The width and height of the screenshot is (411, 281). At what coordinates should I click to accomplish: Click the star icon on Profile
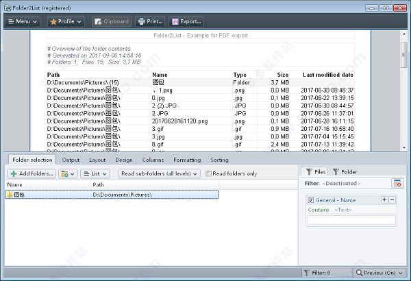(53, 21)
